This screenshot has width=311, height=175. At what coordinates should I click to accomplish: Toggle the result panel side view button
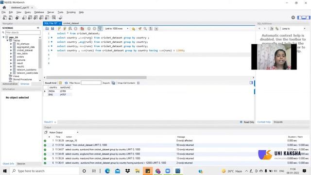tap(251, 83)
